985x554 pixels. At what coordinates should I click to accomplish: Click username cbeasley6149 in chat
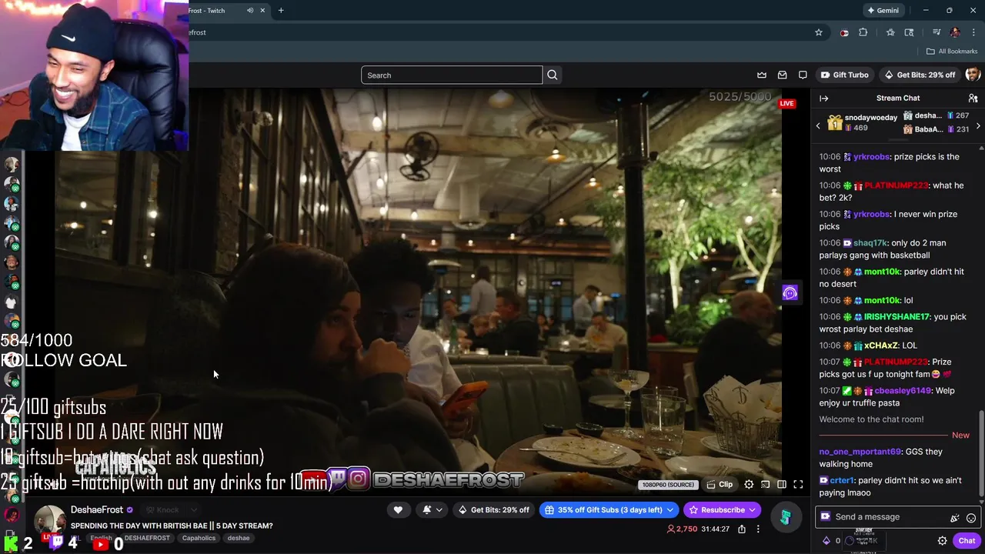(903, 391)
